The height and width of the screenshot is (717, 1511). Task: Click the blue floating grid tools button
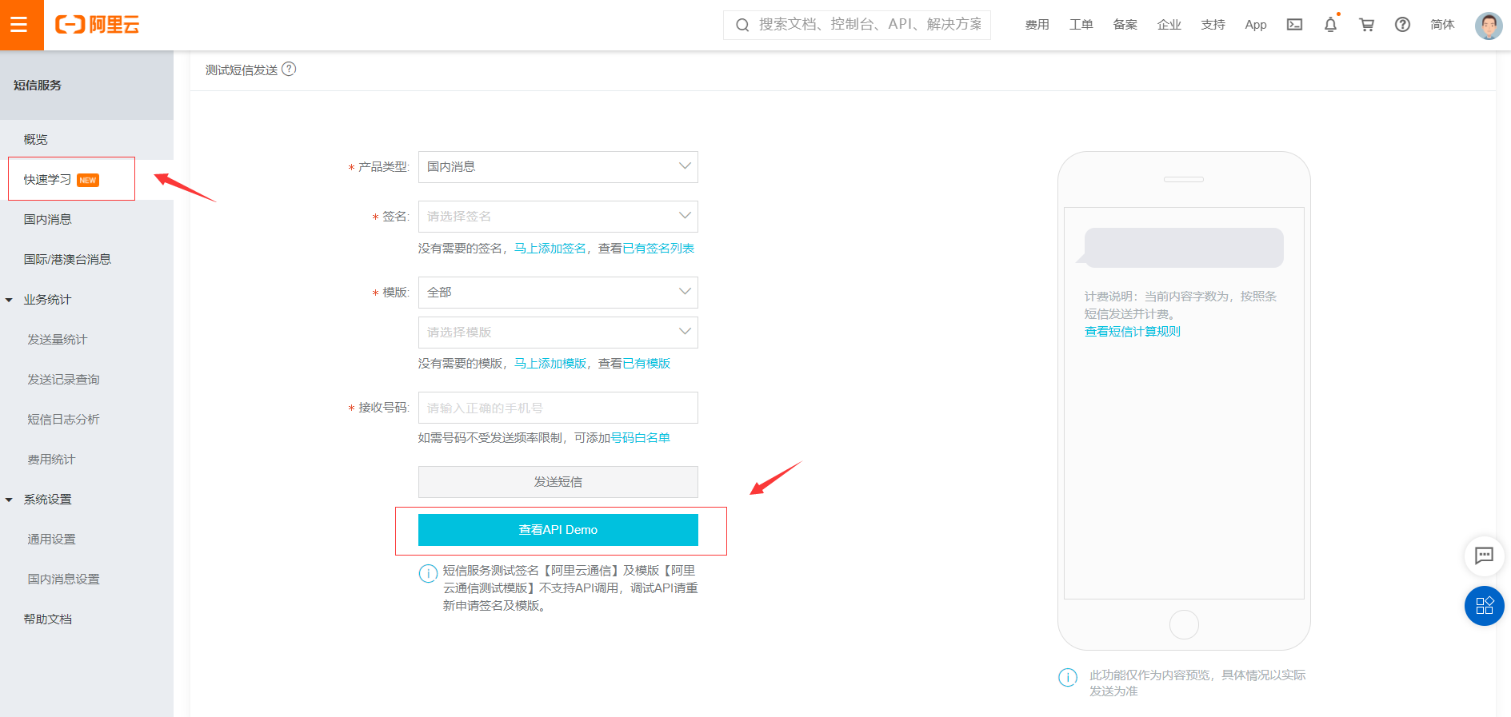tap(1485, 606)
